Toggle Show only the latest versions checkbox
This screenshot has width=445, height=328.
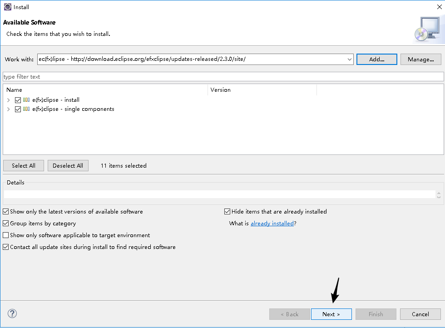(5, 212)
